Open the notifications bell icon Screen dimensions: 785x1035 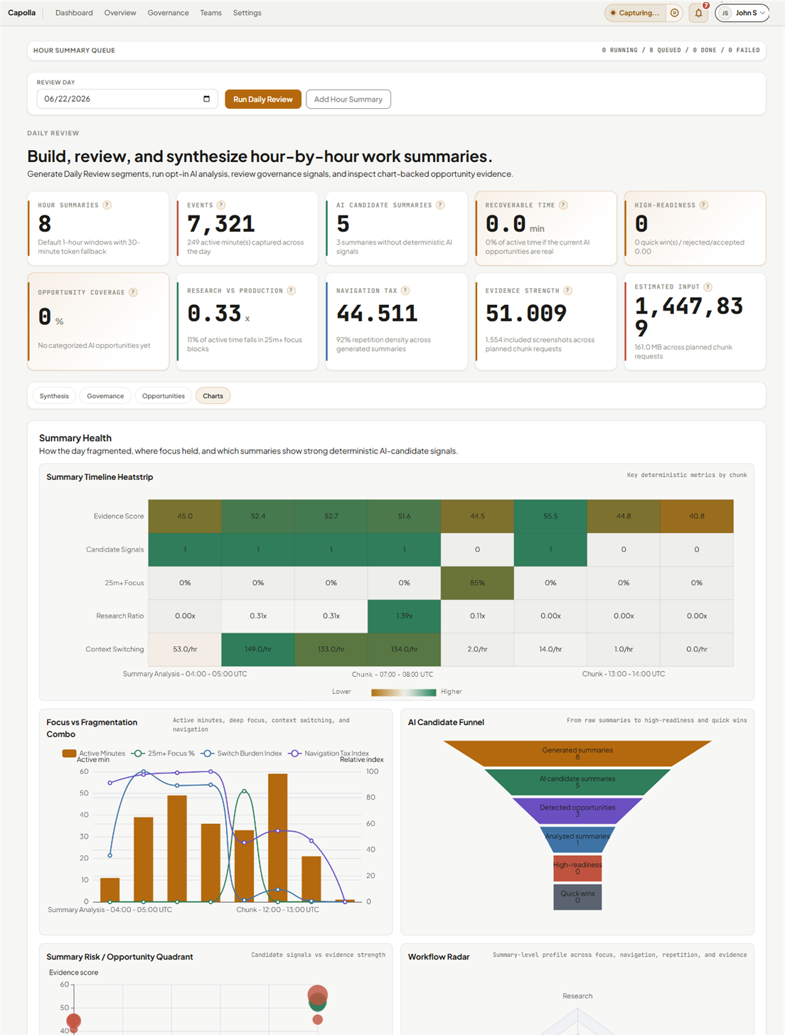point(698,13)
